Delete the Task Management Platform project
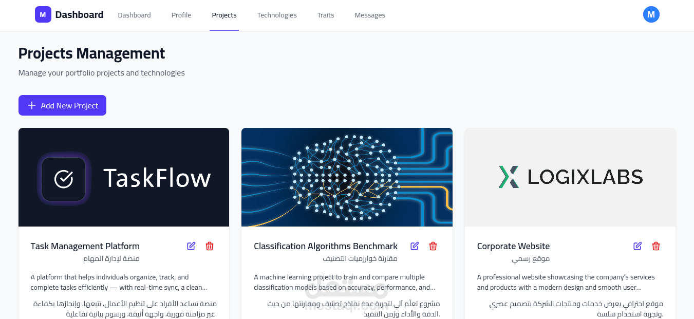This screenshot has width=694, height=319. [x=210, y=246]
